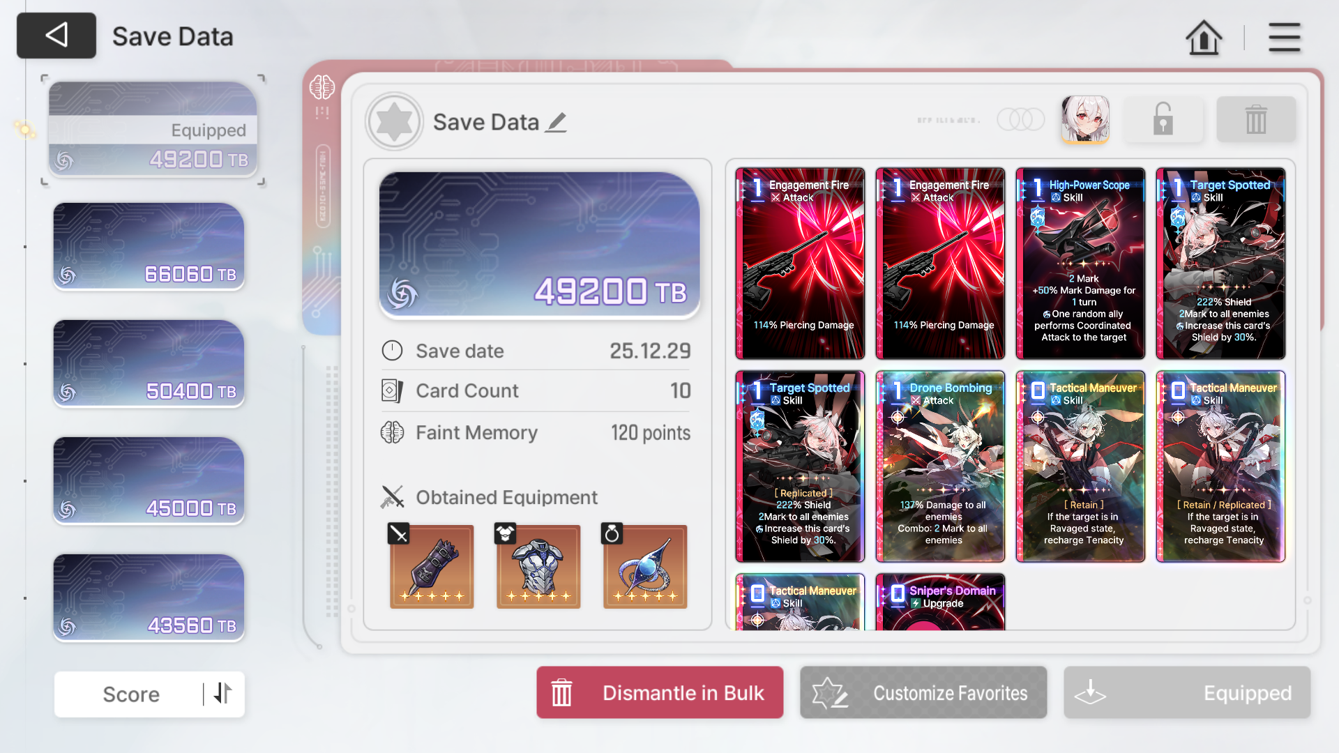Choose the 43560 TB save slot
The height and width of the screenshot is (753, 1339).
[x=149, y=598]
